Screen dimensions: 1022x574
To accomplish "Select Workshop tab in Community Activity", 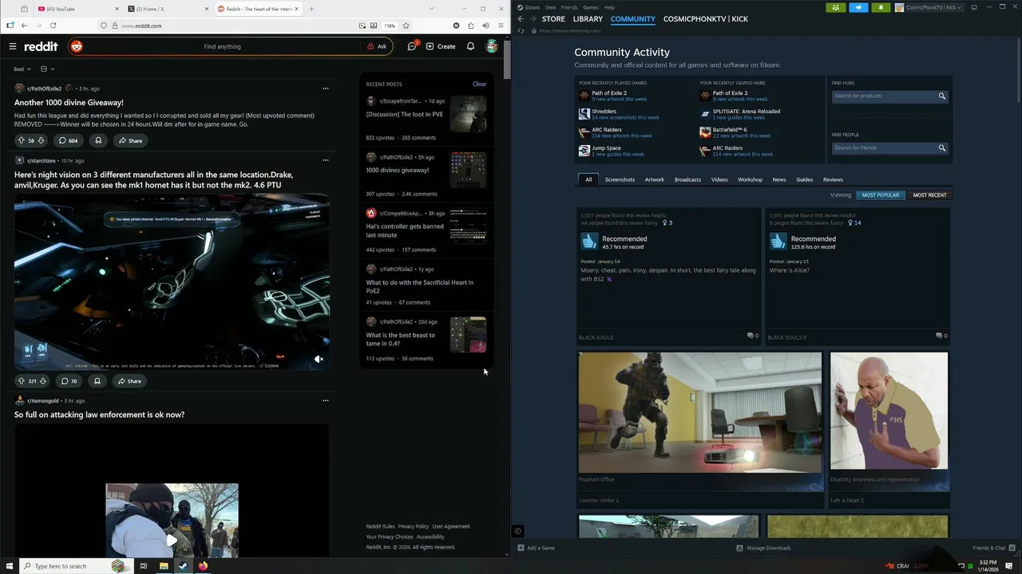I will tap(750, 179).
